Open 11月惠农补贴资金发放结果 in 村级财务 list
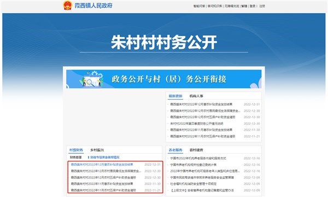This screenshot has width=328, height=197. pos(102,184)
